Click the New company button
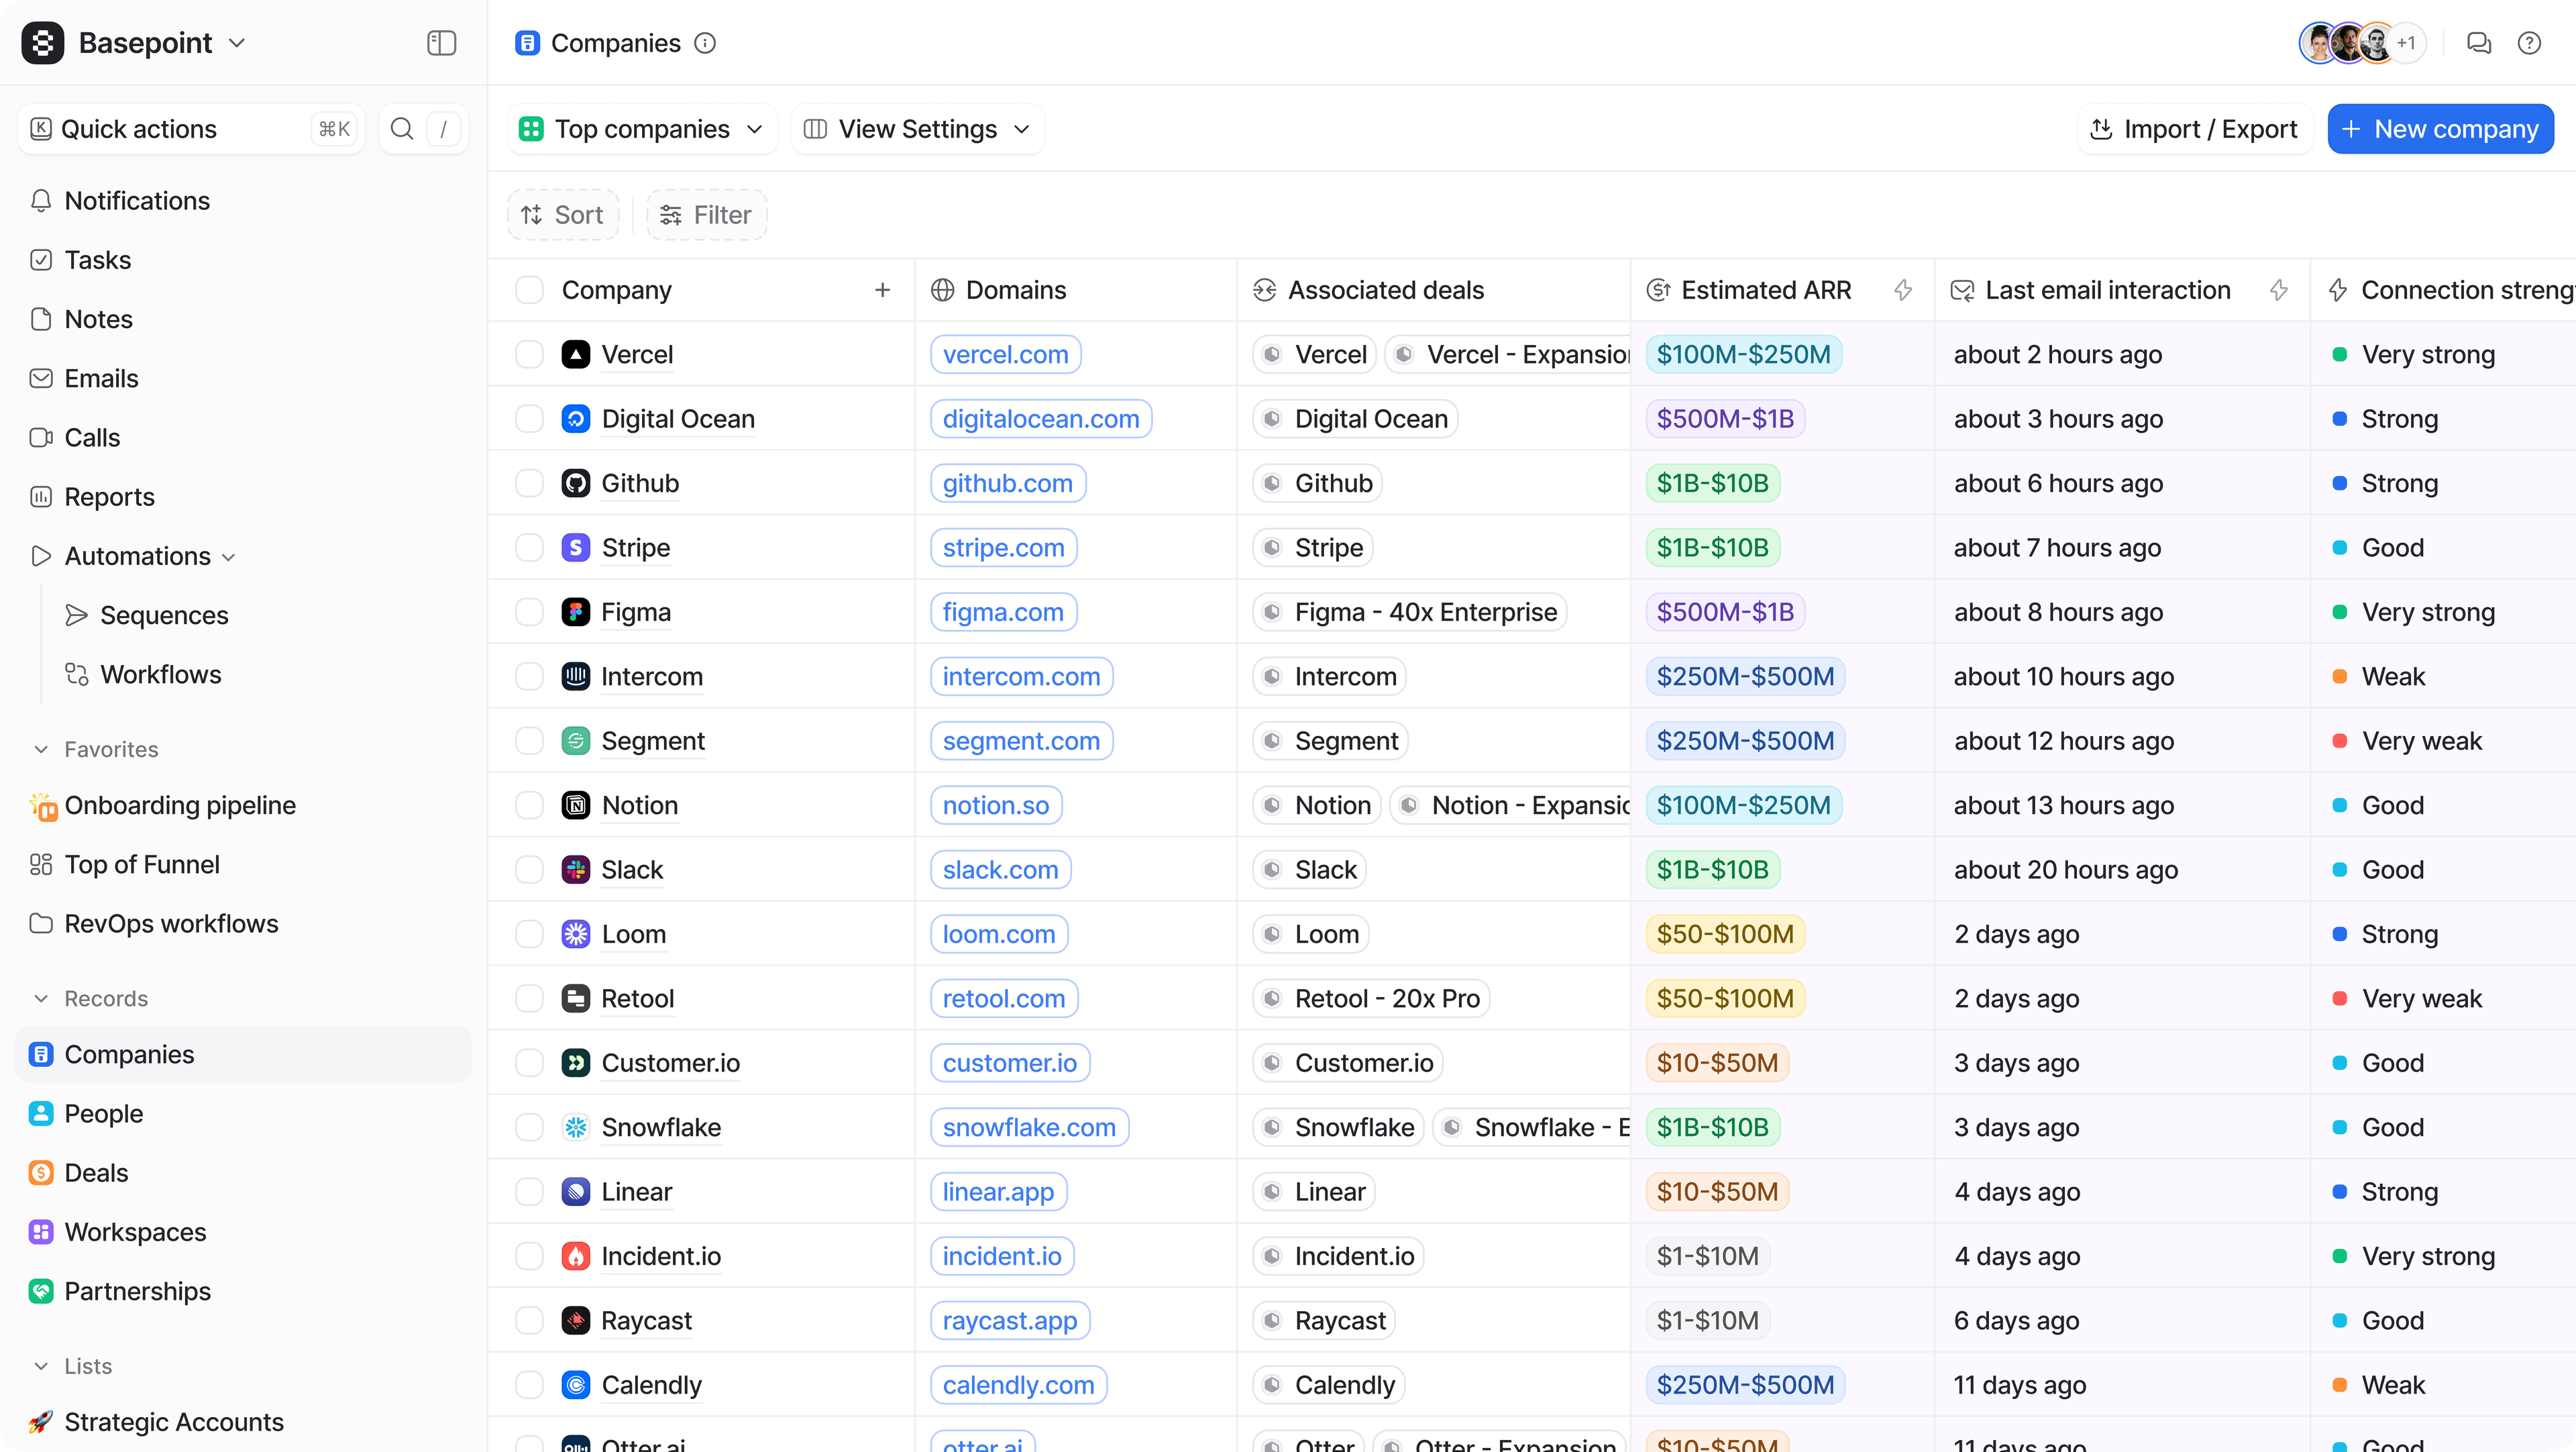Screen dimensions: 2576x1452 pos(2440,129)
